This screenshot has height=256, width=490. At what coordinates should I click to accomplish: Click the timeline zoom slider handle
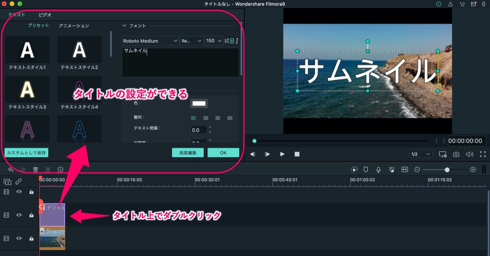pyautogui.click(x=447, y=169)
